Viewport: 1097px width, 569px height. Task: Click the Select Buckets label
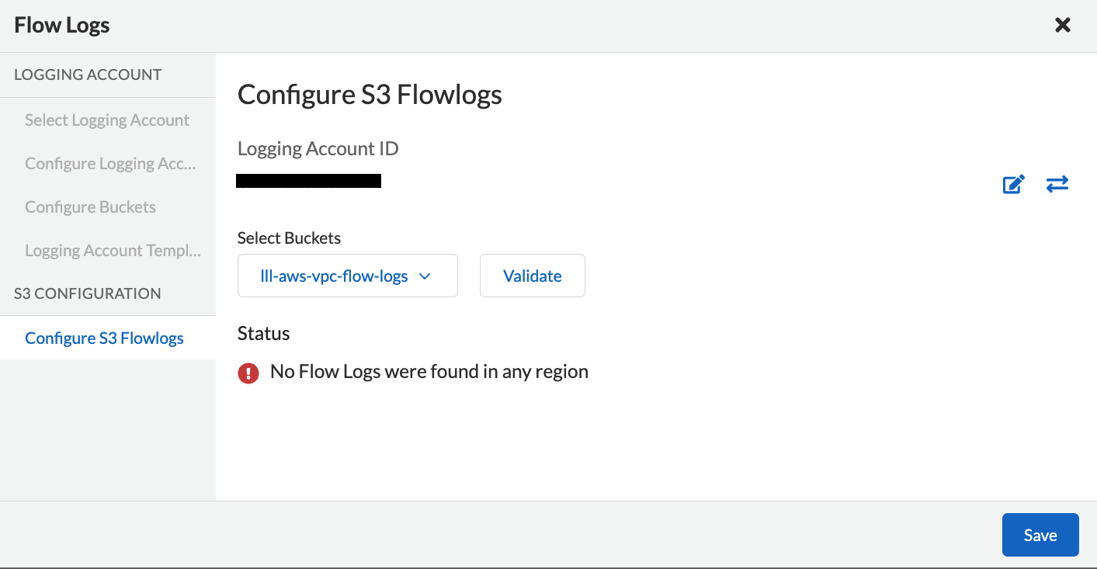[289, 238]
